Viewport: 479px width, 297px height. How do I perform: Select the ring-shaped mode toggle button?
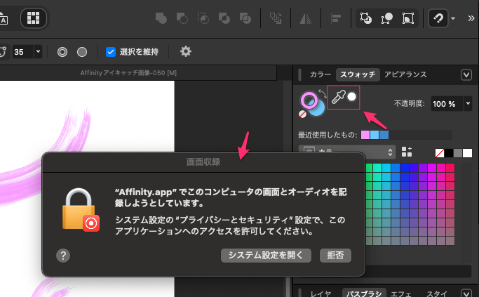(x=62, y=51)
